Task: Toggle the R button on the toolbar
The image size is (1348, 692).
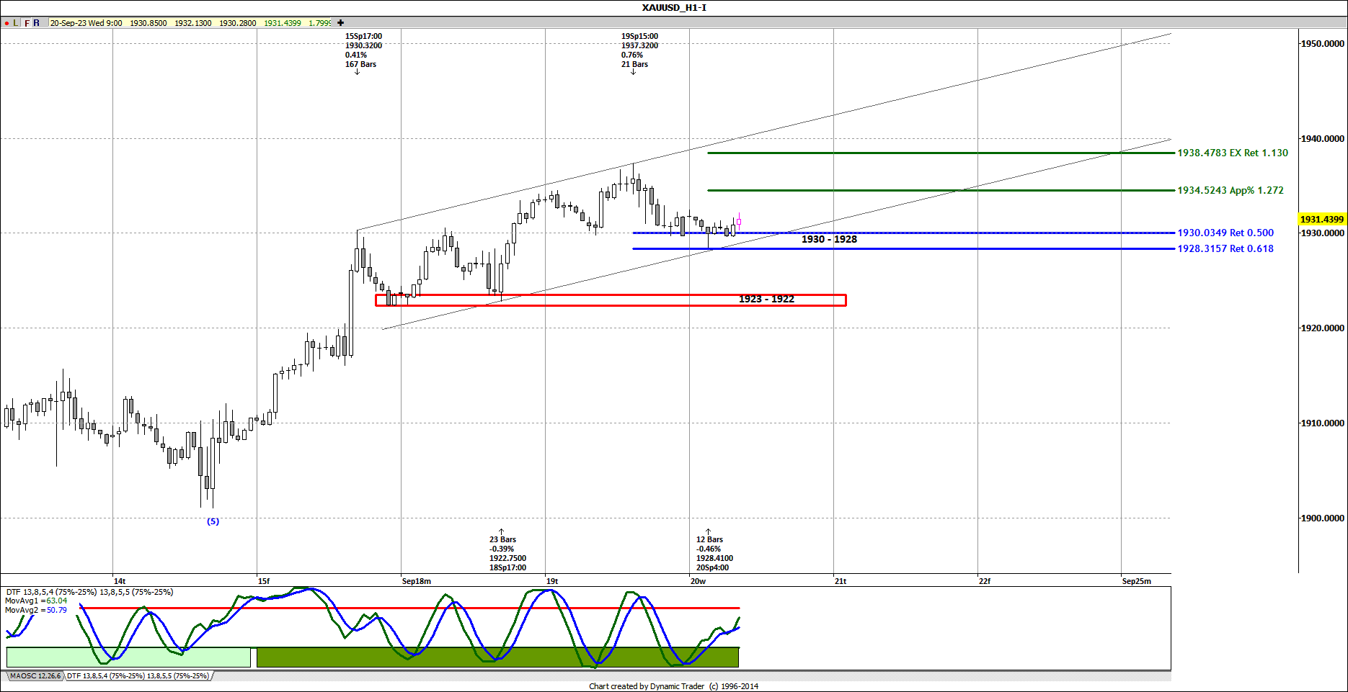Action: 37,22
